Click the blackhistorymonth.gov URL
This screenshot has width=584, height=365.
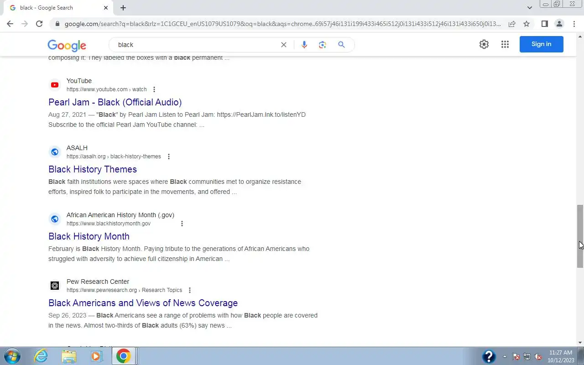click(x=109, y=224)
